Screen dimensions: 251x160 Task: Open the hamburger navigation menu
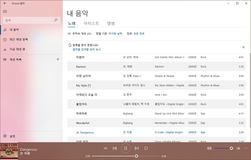coord(5,11)
